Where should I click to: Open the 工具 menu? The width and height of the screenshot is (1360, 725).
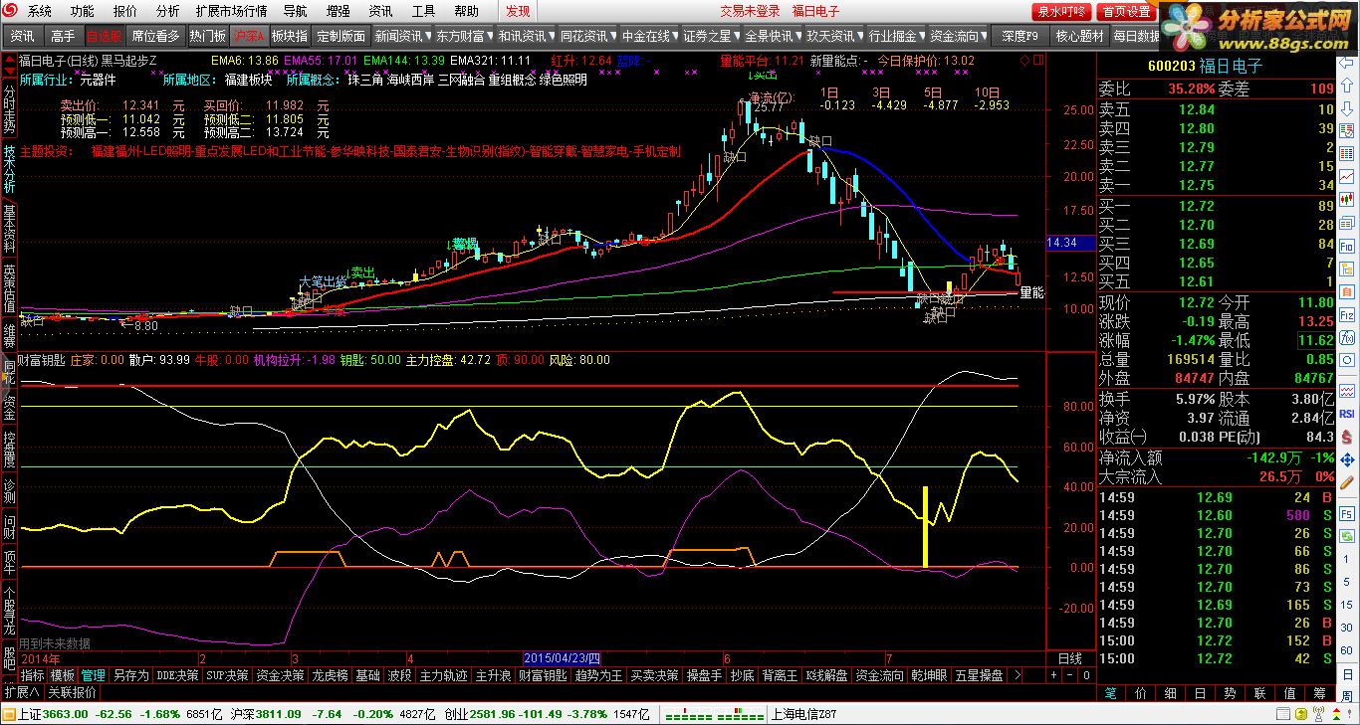424,11
